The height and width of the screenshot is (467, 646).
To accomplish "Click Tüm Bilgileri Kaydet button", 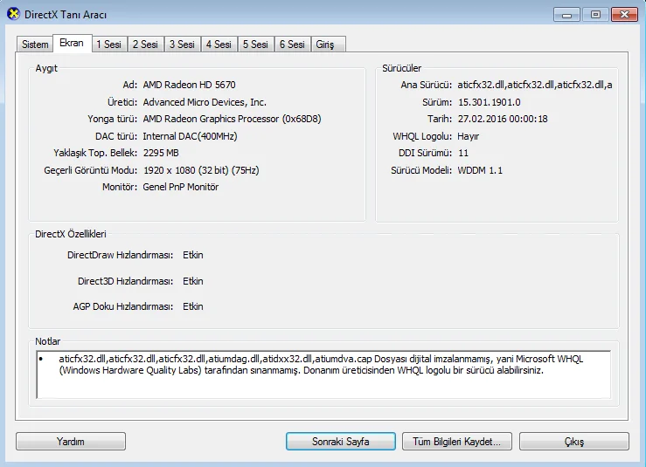I will (x=457, y=442).
